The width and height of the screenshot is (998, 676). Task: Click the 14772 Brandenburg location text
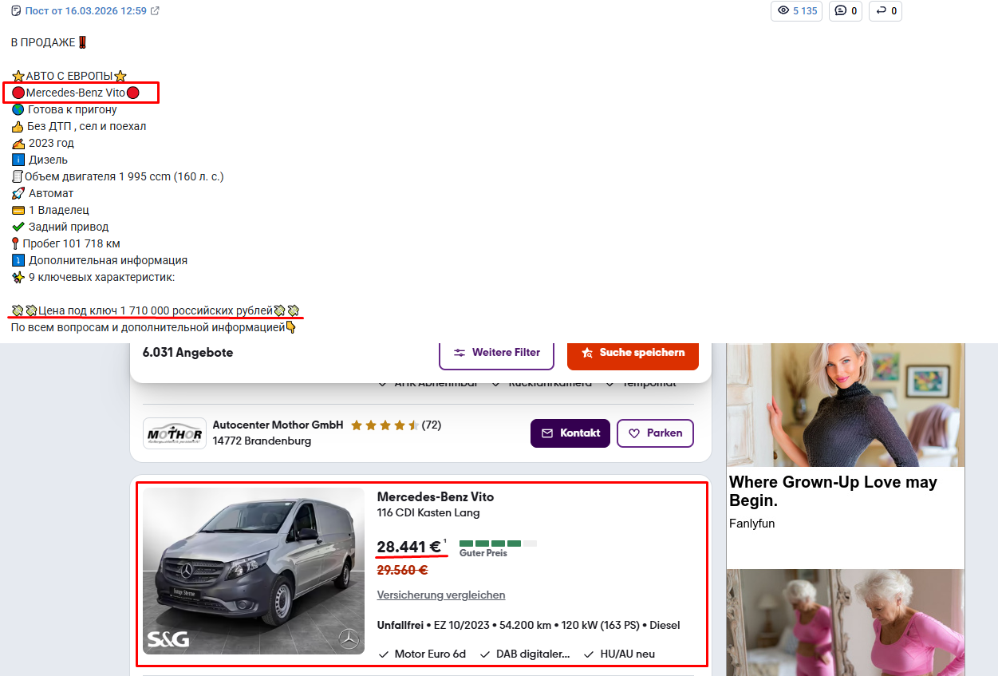(262, 441)
